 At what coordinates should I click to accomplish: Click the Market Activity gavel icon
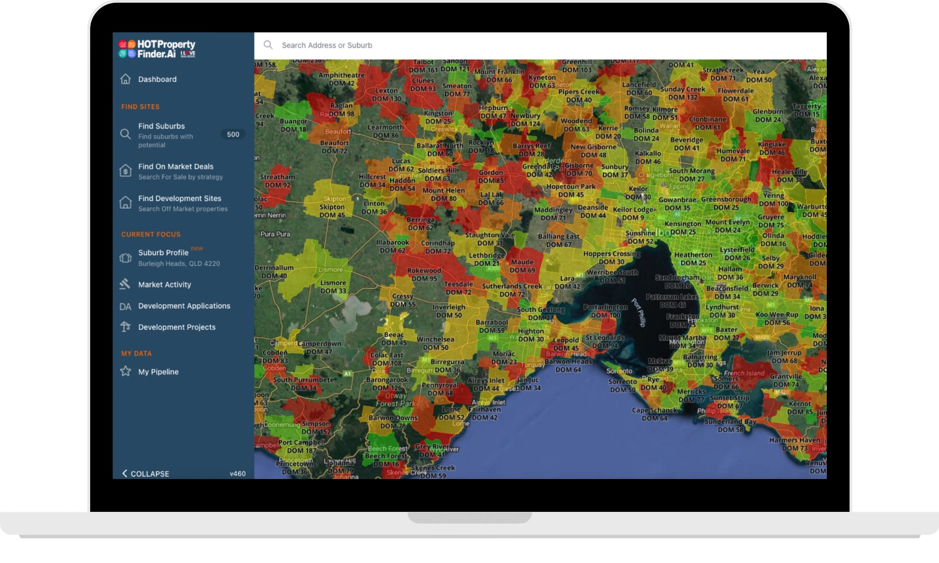pos(125,284)
